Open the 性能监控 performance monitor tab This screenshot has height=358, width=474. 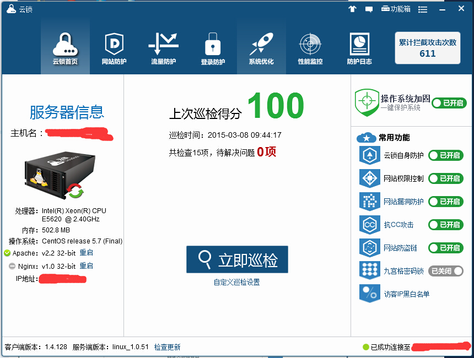pos(310,48)
